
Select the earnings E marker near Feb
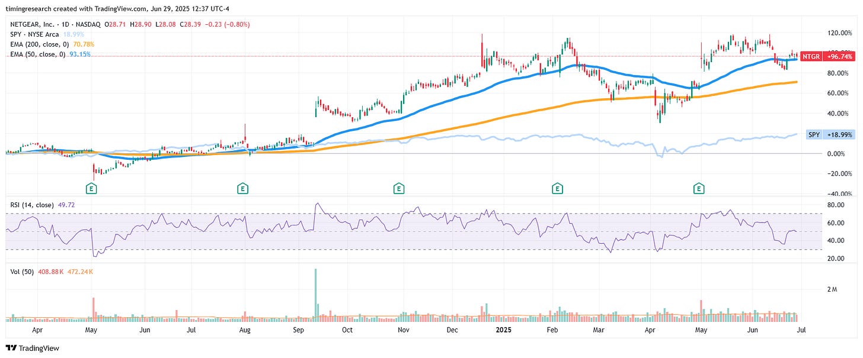point(557,189)
